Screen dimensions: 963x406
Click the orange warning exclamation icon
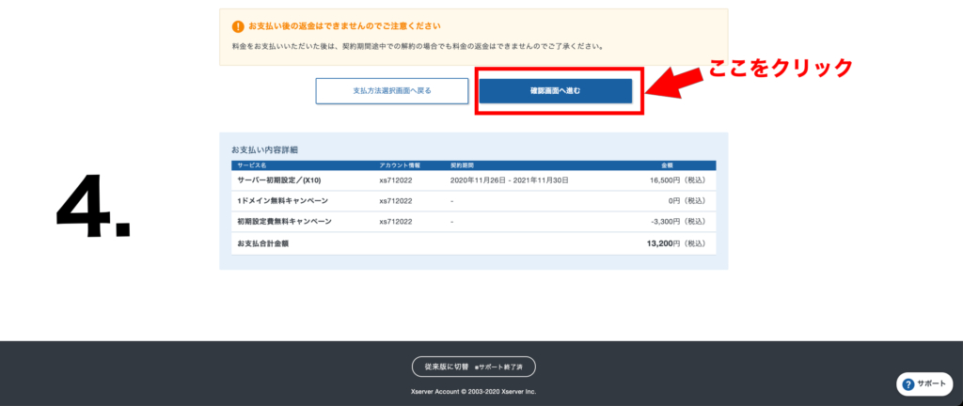click(x=238, y=26)
